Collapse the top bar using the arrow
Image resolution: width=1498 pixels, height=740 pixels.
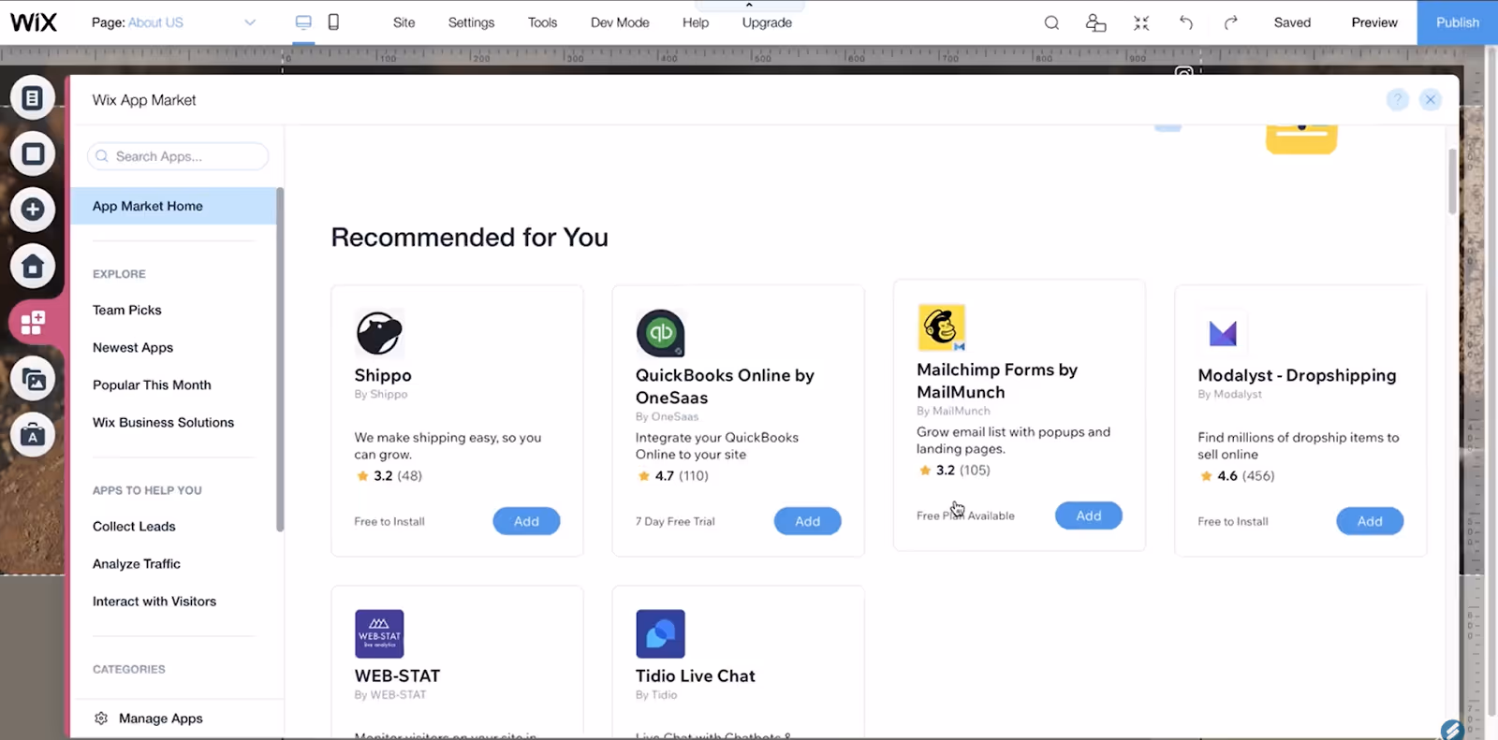(x=749, y=6)
